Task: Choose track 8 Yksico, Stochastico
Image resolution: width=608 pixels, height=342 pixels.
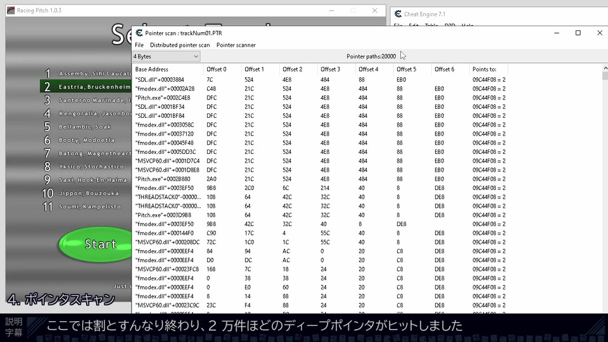Action: click(86, 167)
